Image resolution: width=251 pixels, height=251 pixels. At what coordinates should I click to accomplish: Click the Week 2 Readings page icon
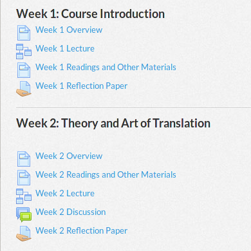coord(24,178)
